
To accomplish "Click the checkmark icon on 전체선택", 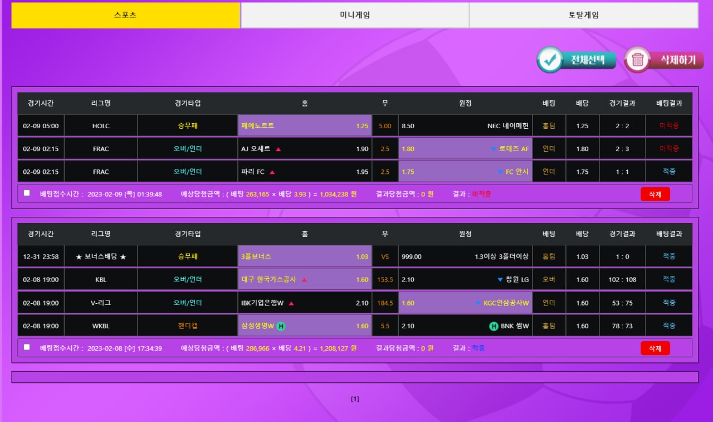I will click(x=550, y=60).
